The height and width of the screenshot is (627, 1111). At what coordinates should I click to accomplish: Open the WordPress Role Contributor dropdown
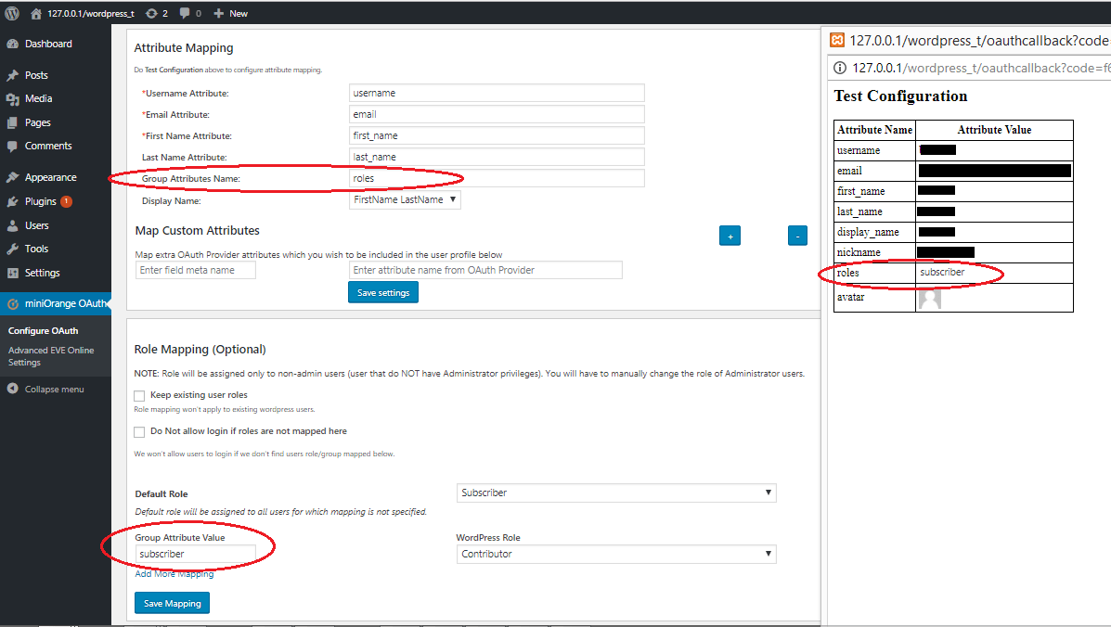click(x=616, y=554)
